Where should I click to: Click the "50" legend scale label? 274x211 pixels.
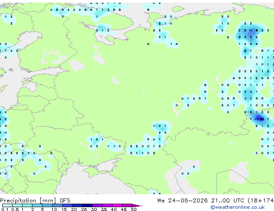pos(134,209)
